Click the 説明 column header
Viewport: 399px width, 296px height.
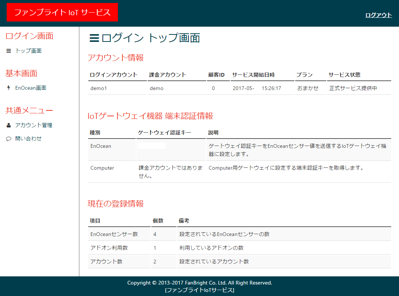click(213, 133)
